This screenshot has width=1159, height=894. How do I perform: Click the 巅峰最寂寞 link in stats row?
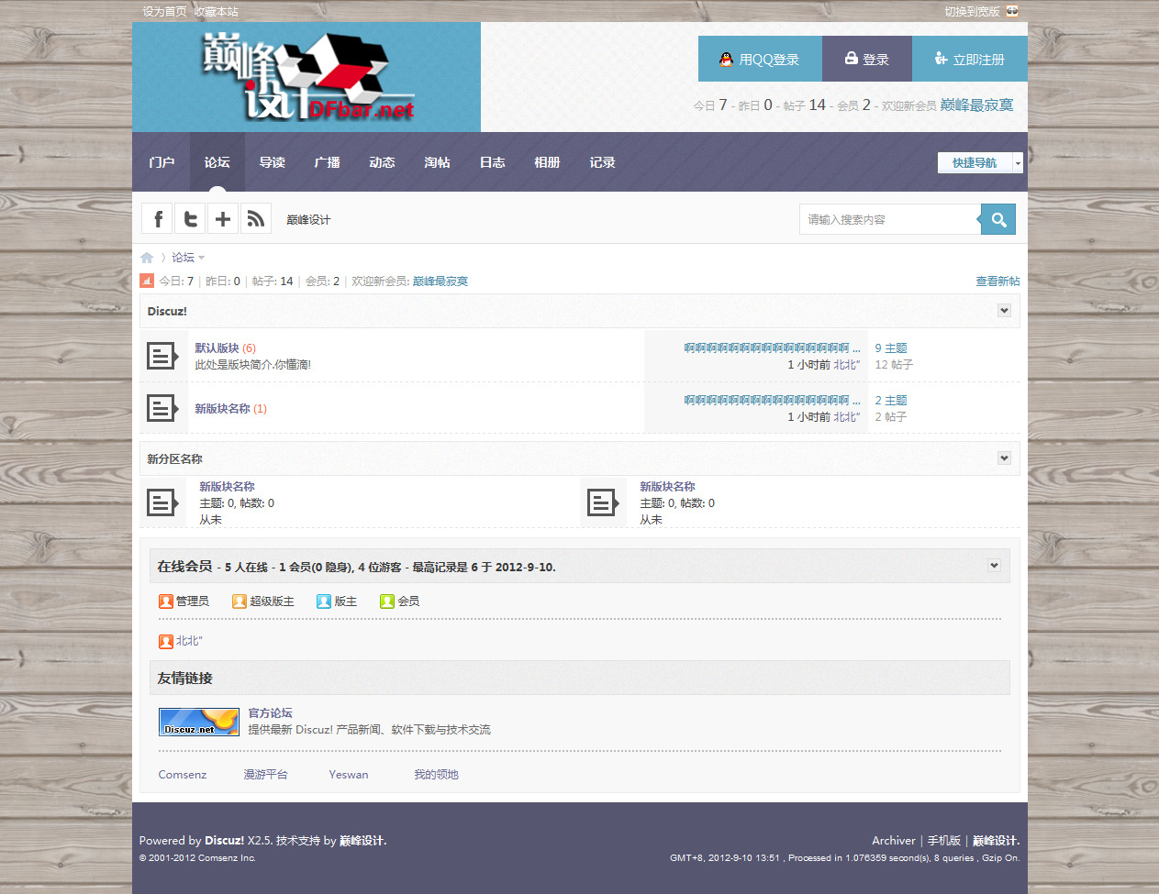(440, 281)
